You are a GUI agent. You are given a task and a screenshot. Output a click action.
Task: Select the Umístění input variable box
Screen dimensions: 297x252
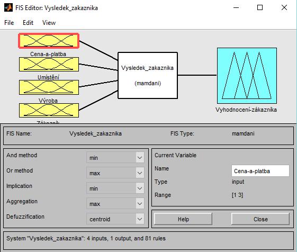tap(49, 65)
